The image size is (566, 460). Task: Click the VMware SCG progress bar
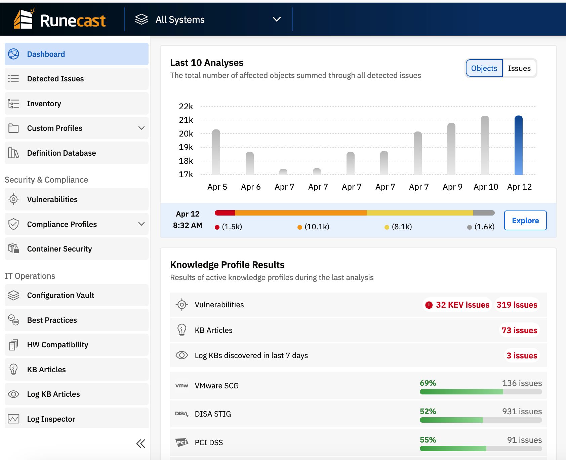pos(481,391)
